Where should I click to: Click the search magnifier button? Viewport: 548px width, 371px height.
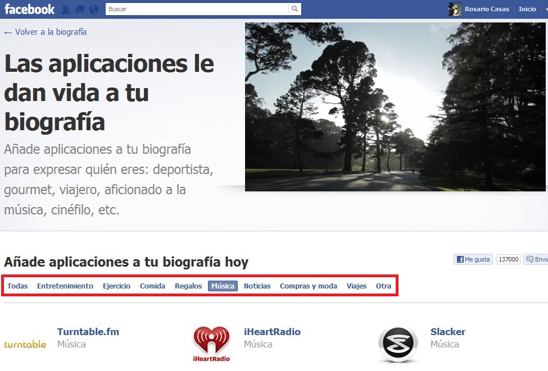coord(295,9)
